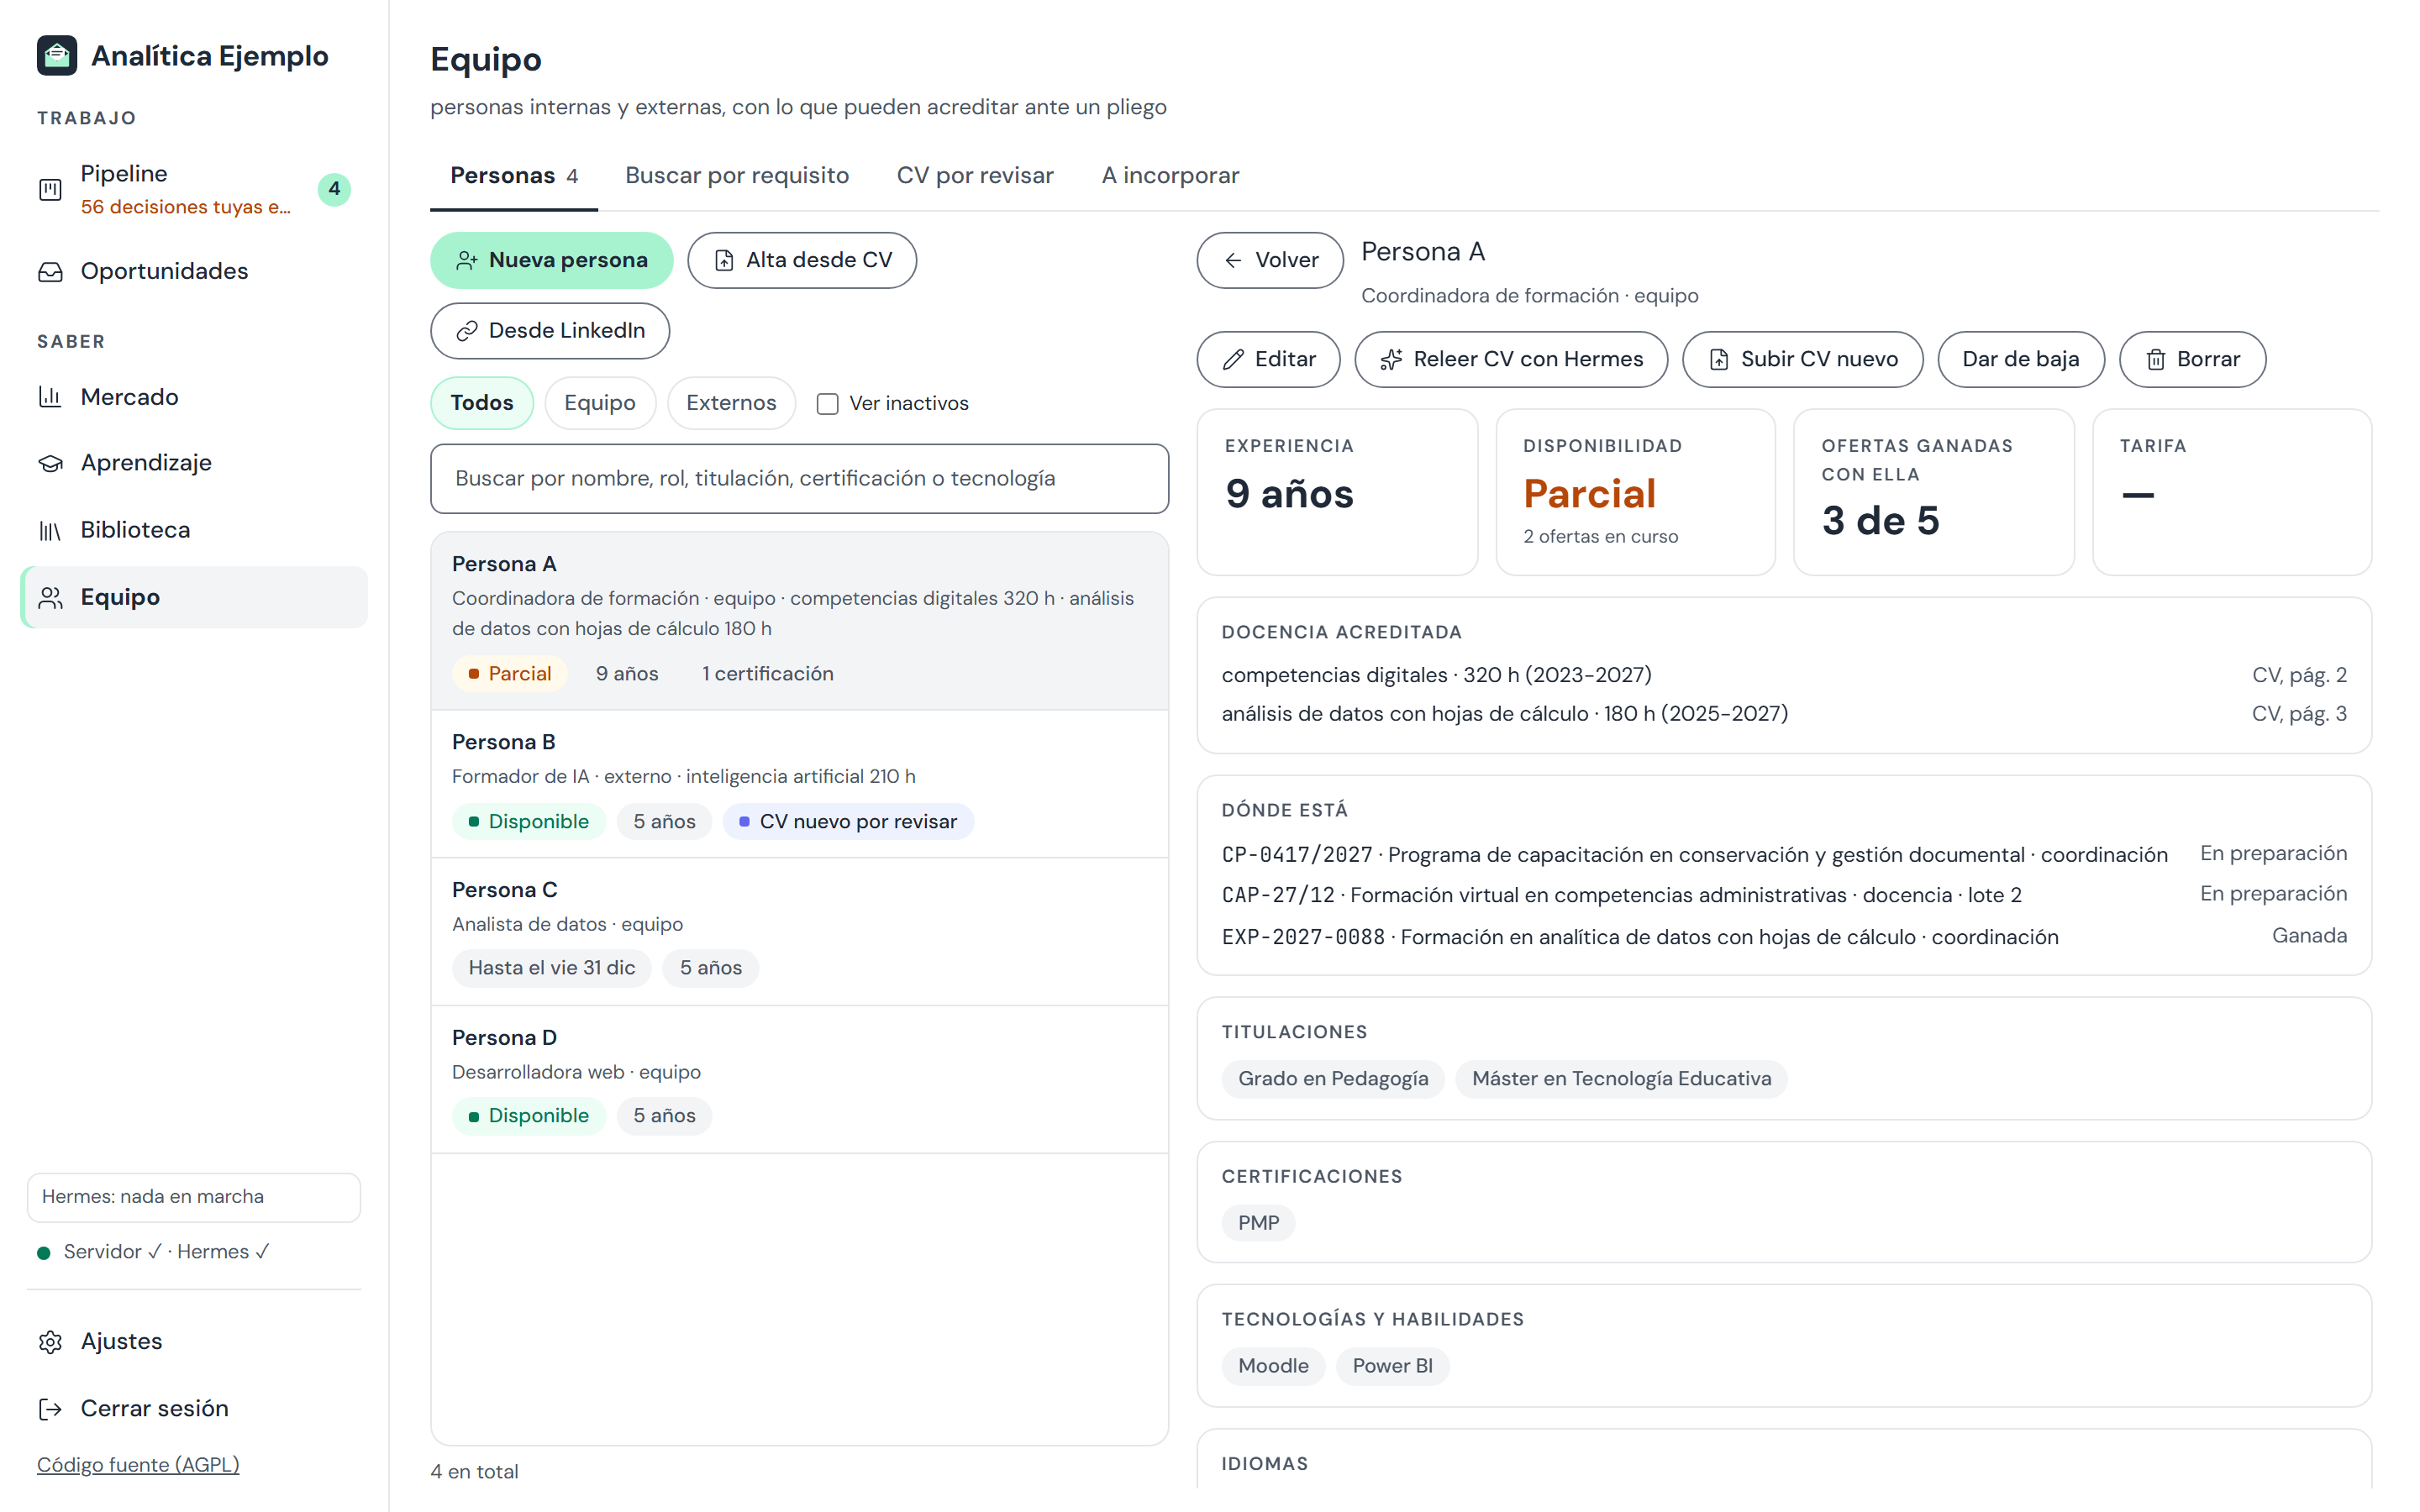Image resolution: width=2420 pixels, height=1512 pixels.
Task: Click the Alta desde CV button
Action: [x=802, y=260]
